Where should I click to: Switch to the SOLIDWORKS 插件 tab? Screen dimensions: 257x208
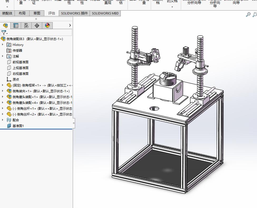click(x=74, y=13)
